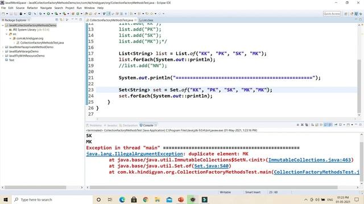The width and height of the screenshot is (364, 204).
Task: Collapse All in Package Explorer
Action: click(x=57, y=20)
